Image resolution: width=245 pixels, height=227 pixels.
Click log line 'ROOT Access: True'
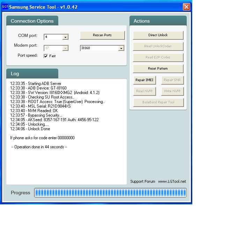[57, 102]
